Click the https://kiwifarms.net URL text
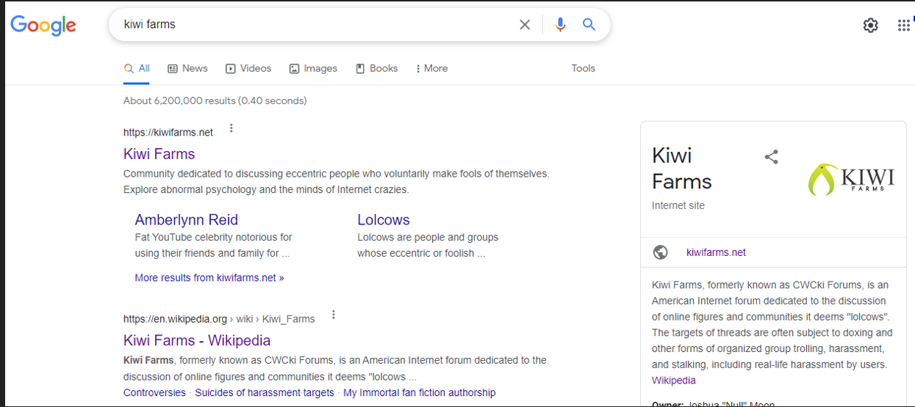 click(168, 133)
